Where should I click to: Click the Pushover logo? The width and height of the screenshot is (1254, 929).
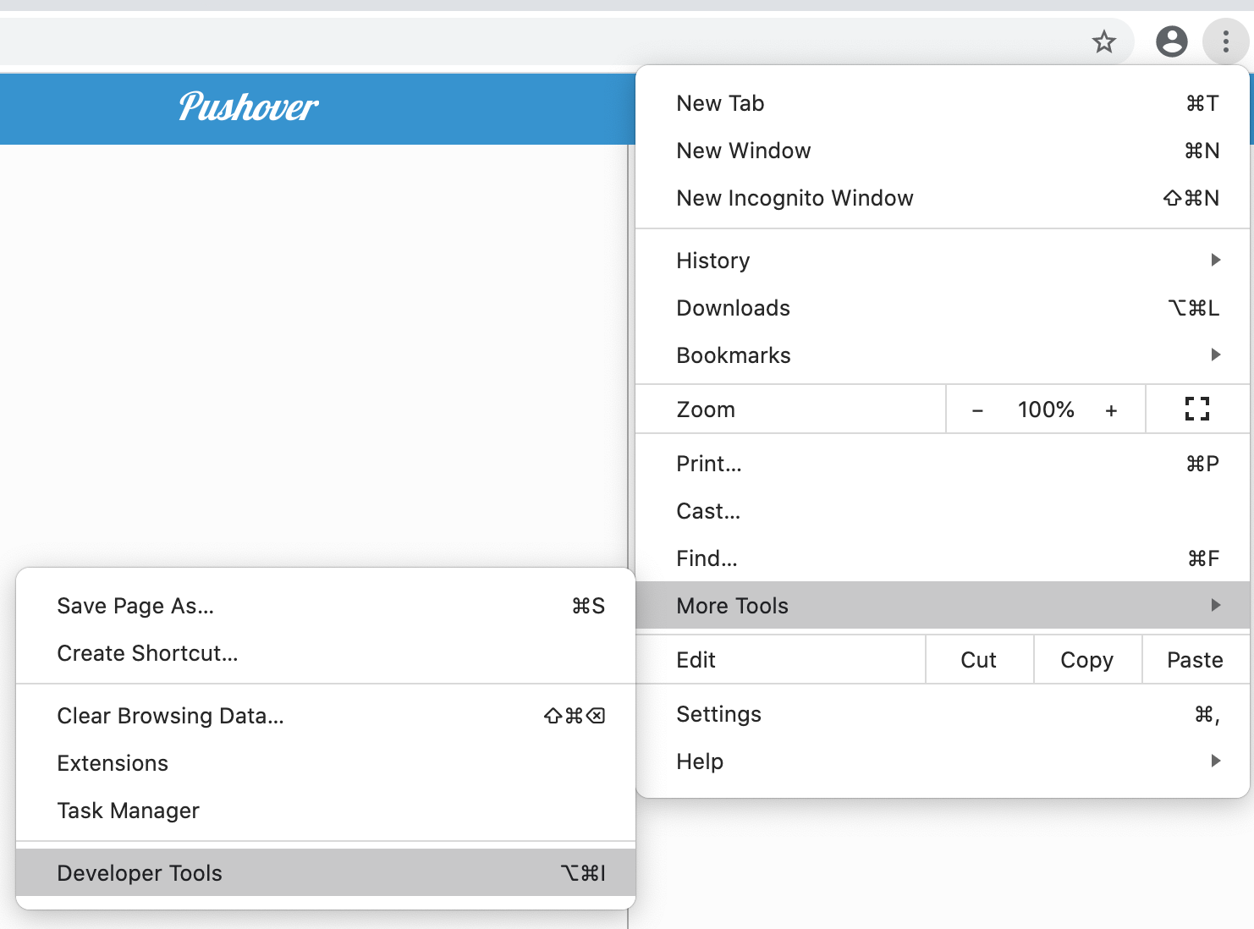point(248,107)
